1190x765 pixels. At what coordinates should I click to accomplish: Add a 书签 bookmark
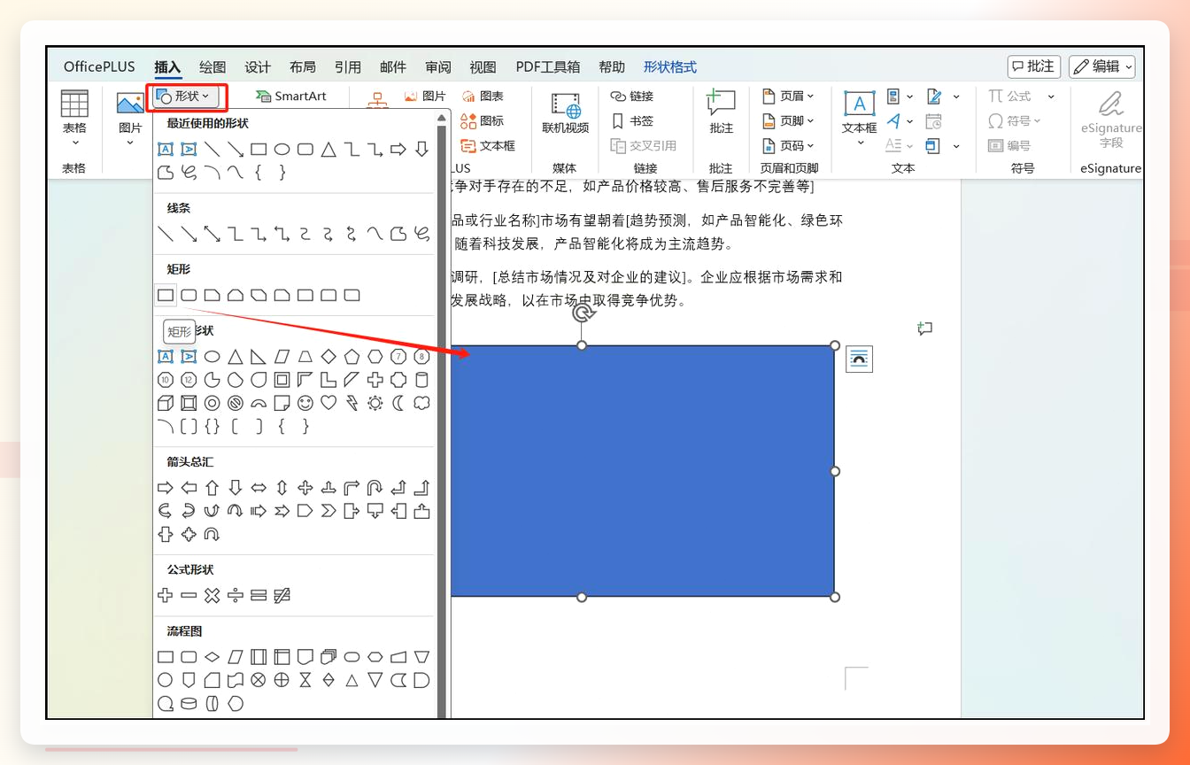click(x=632, y=120)
